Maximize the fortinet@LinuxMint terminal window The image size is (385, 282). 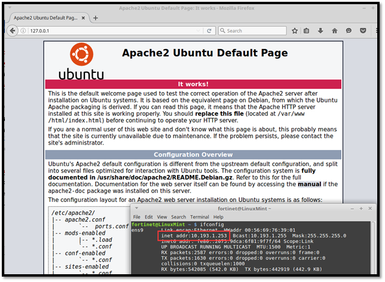361,209
